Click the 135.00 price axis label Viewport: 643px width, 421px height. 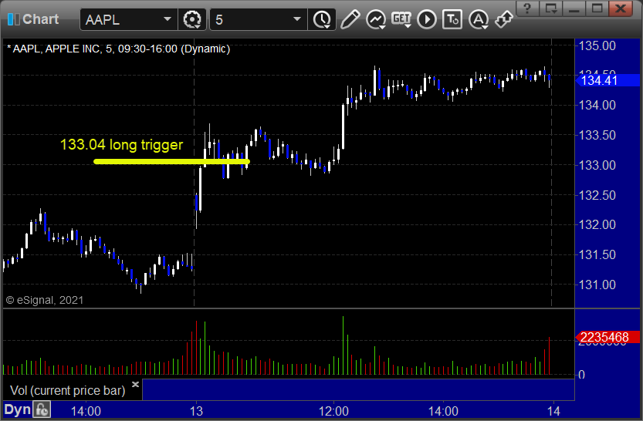597,45
